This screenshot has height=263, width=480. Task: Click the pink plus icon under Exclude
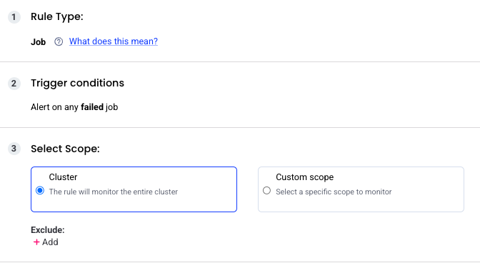[36, 242]
